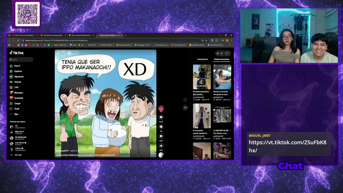343x193 pixels.
Task: Share post using arrow icon
Action: pos(161,146)
